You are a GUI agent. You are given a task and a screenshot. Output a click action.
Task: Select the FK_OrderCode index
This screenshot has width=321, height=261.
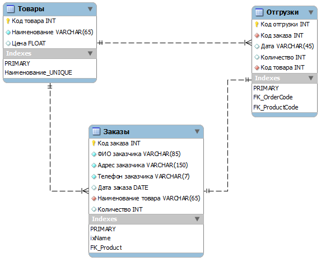[273, 97]
